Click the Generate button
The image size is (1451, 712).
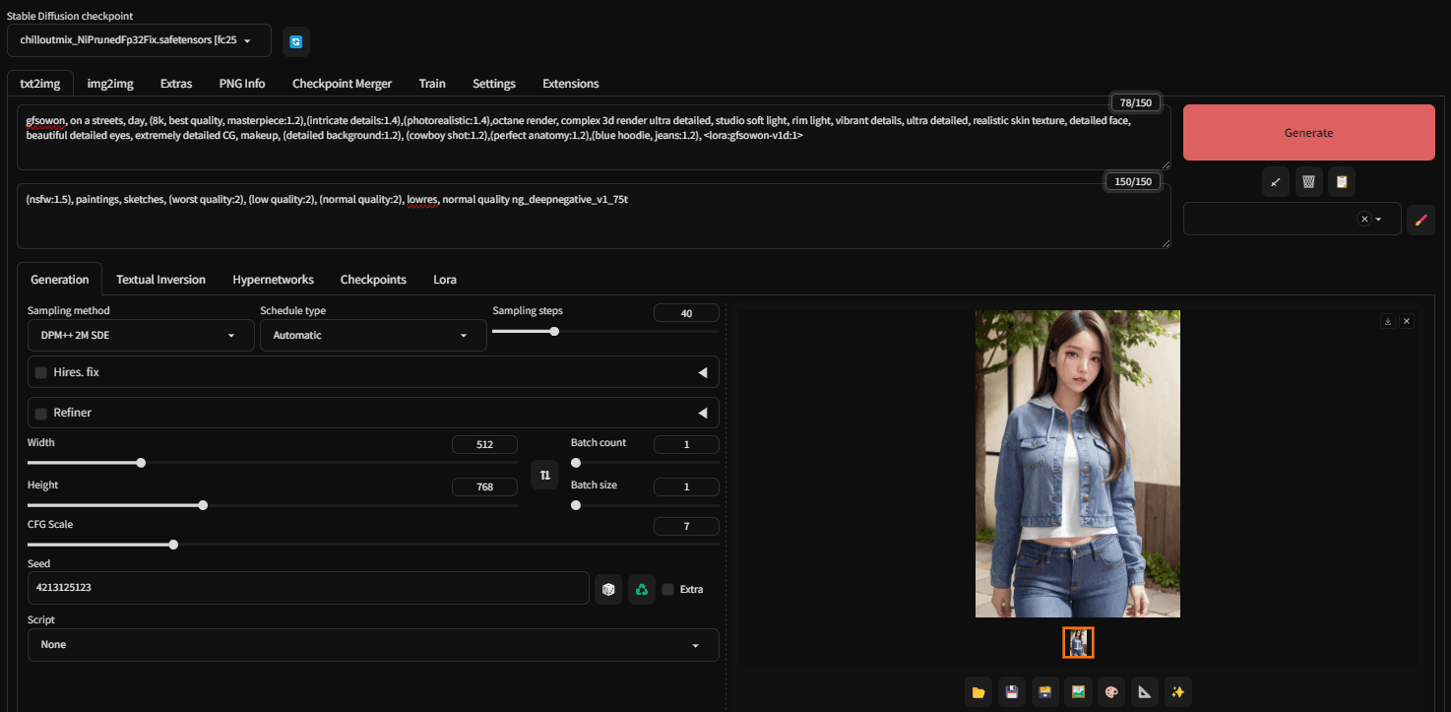pos(1309,133)
